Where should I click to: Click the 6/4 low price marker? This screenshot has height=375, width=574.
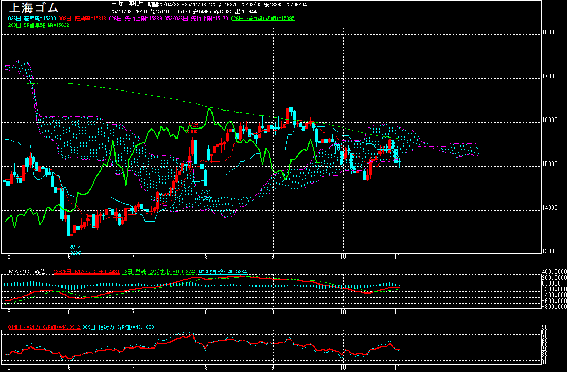click(75, 247)
